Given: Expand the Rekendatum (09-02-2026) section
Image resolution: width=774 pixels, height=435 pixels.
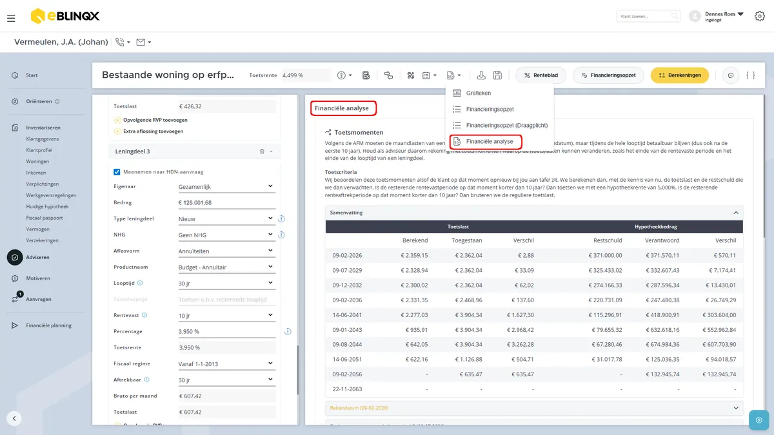Looking at the screenshot, I should (x=534, y=408).
